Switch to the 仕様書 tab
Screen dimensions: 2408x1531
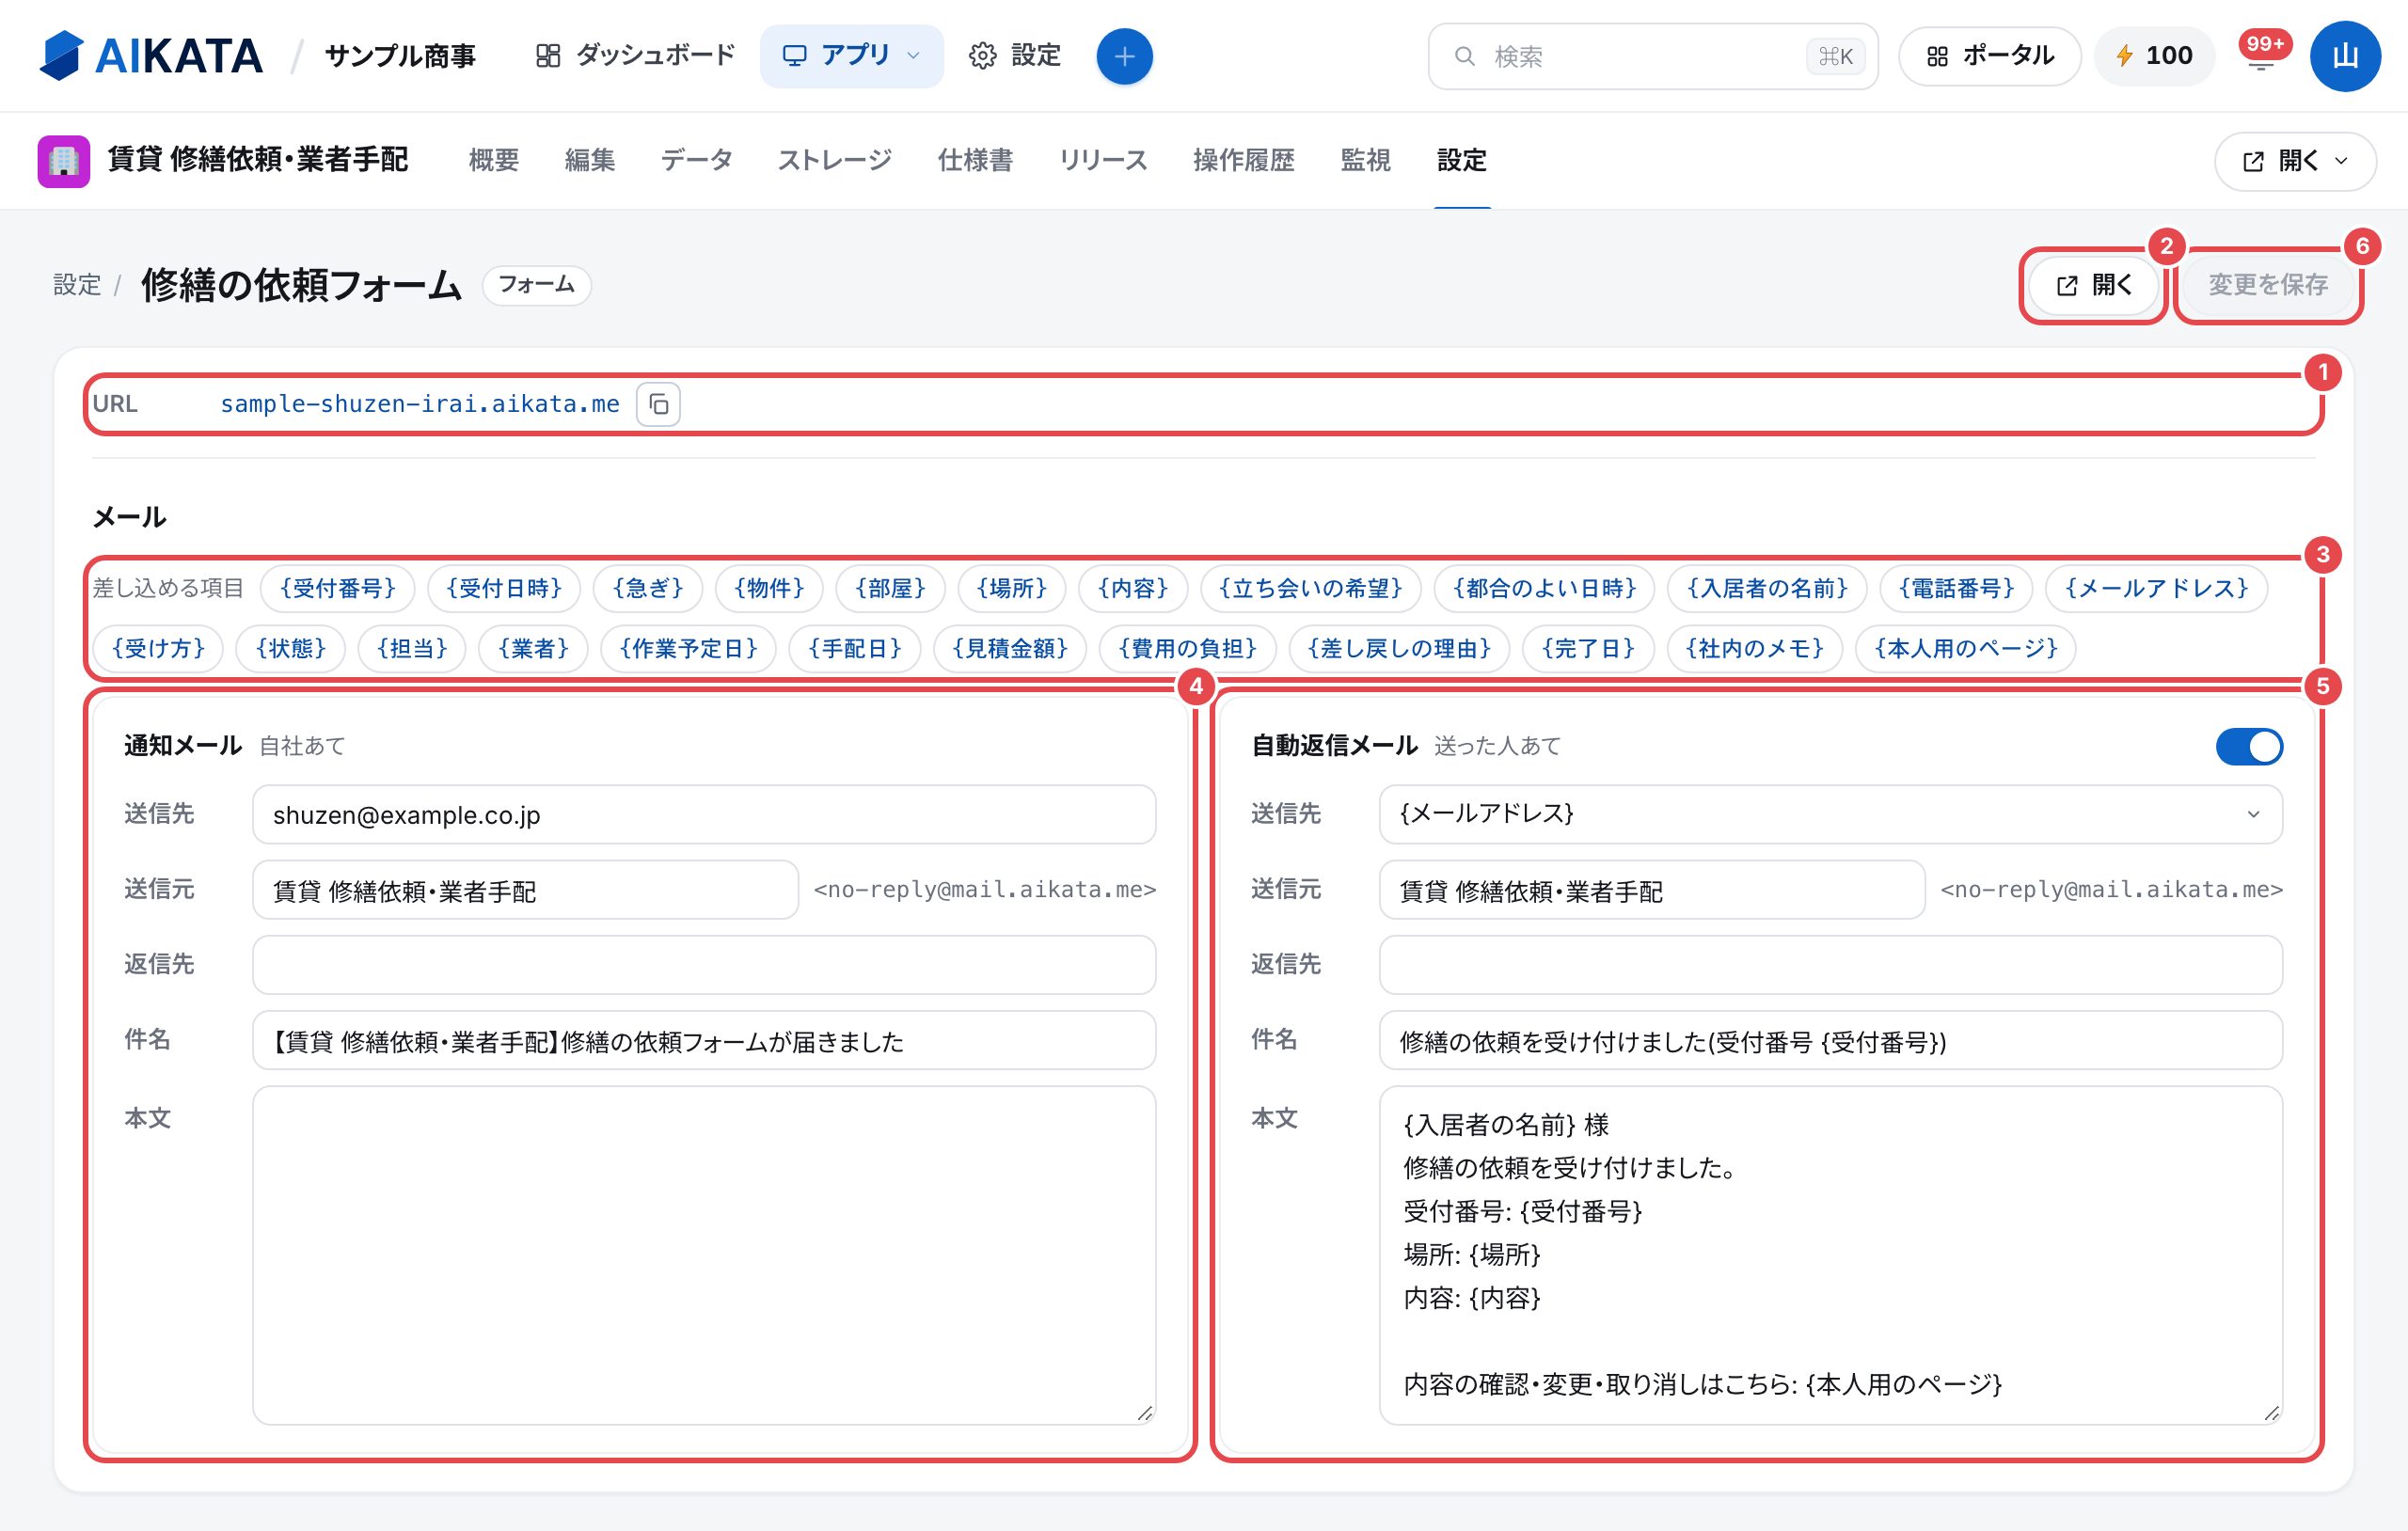pyautogui.click(x=975, y=161)
